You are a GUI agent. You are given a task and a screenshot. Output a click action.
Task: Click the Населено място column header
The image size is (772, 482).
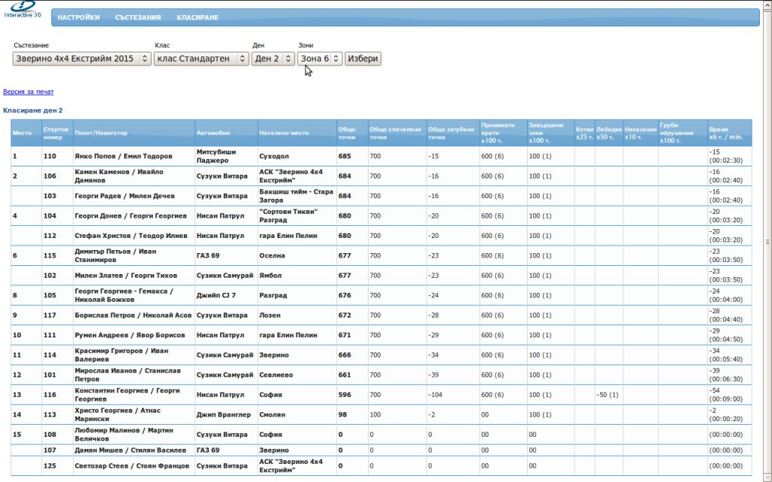pyautogui.click(x=284, y=133)
